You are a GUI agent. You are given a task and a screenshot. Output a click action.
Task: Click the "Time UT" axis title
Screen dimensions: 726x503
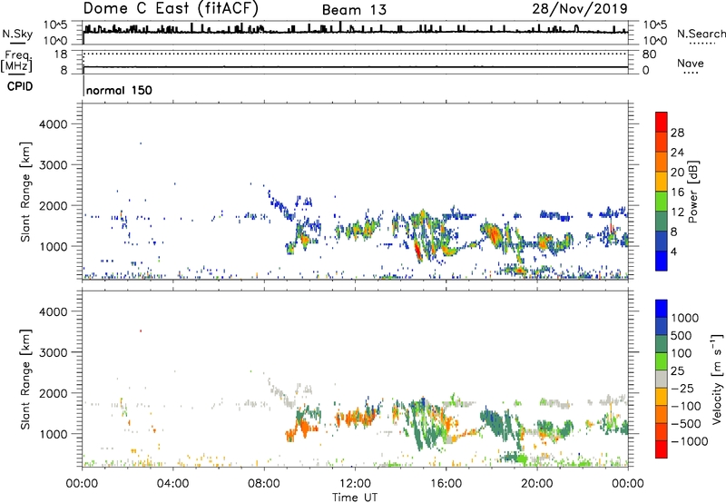[355, 498]
